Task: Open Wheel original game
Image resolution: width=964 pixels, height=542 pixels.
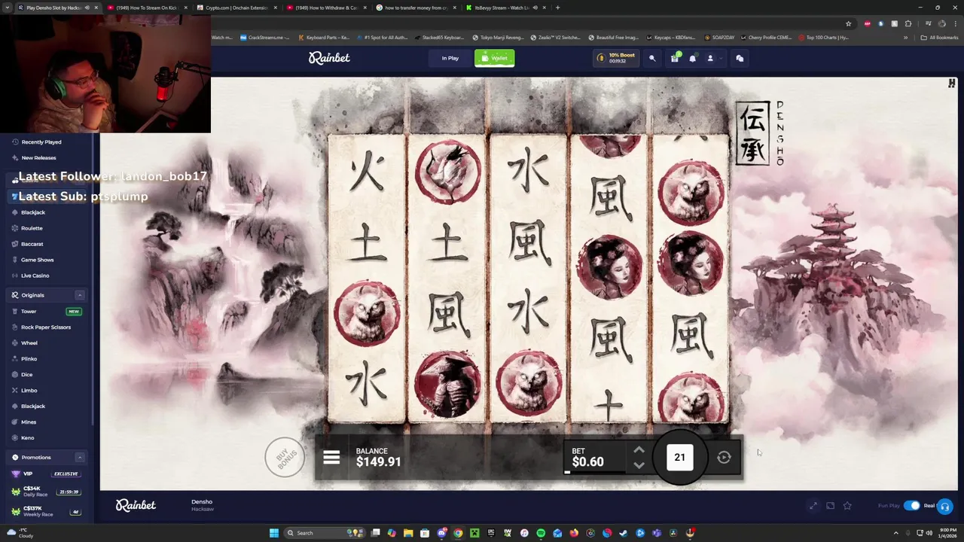Action: [x=29, y=343]
